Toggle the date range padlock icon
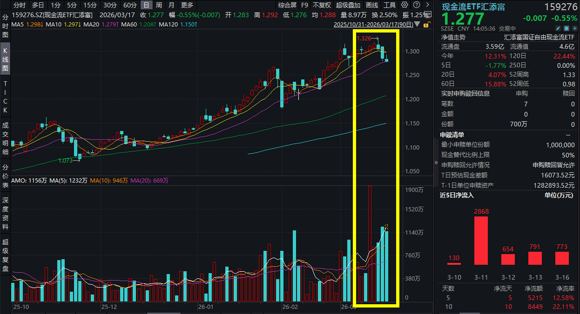 (425, 24)
